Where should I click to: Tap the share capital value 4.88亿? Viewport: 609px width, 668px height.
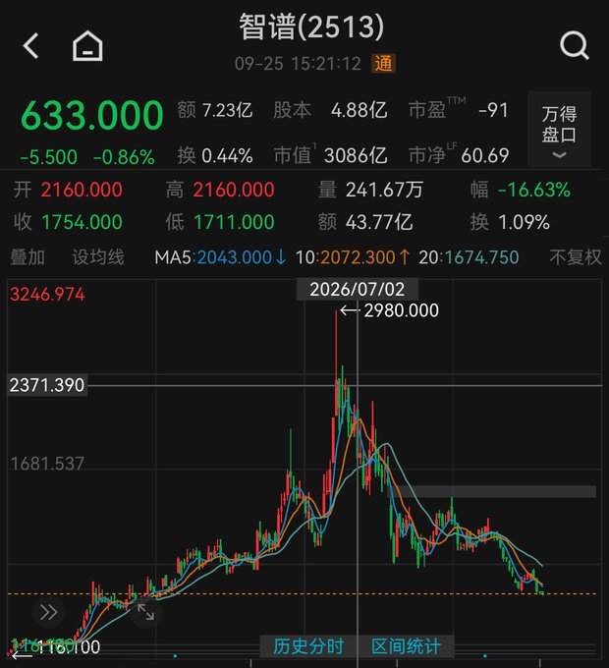point(359,110)
